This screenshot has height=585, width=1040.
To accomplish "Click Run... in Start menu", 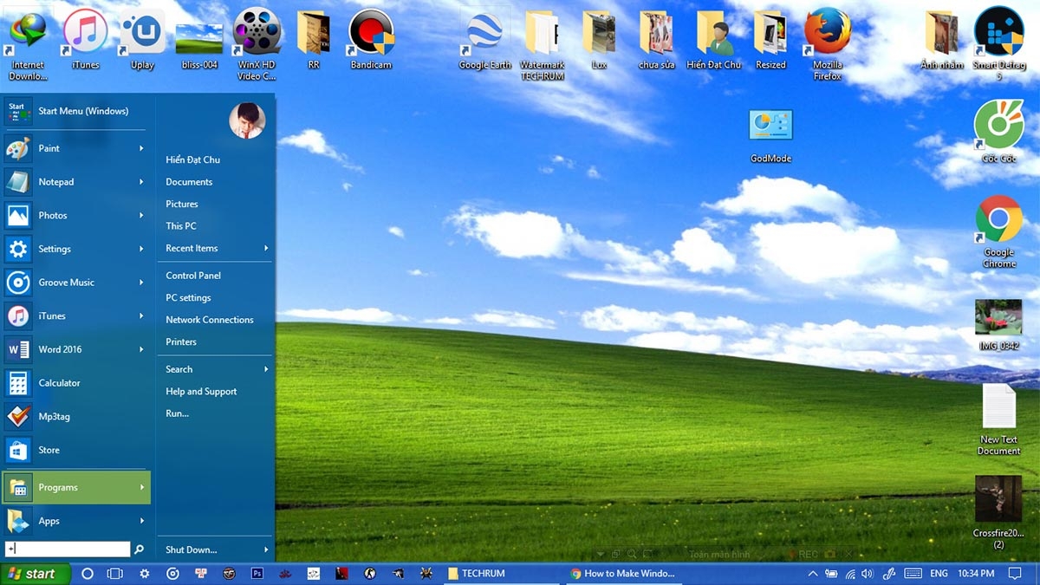I will (177, 413).
